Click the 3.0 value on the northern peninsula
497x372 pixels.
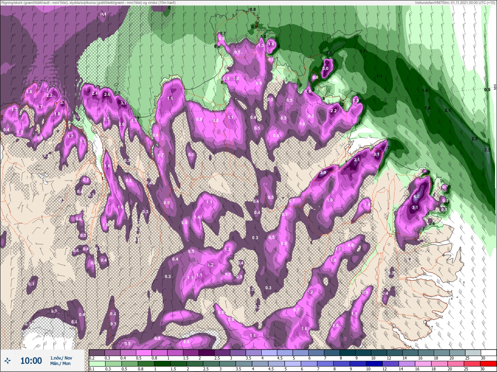325,68
